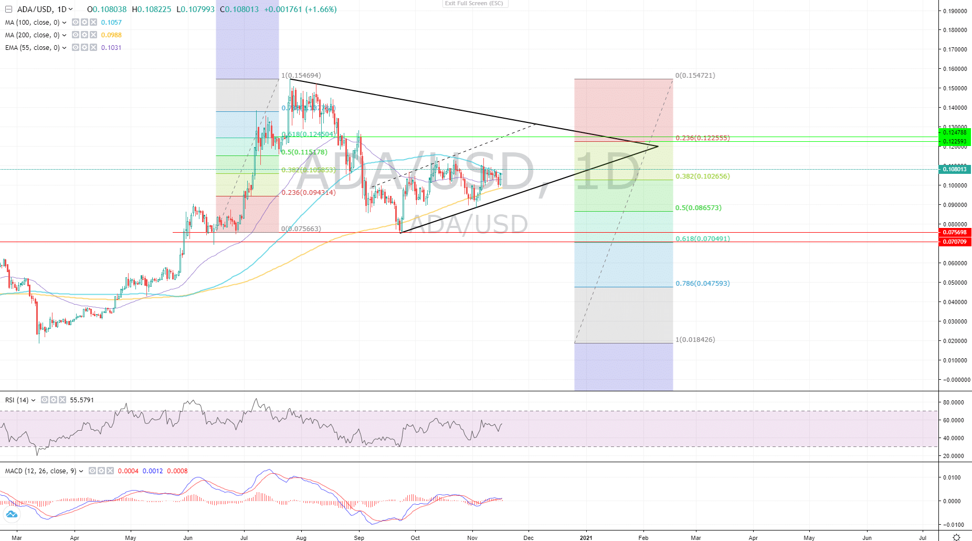Click the MACD line value 0.0012

pos(153,471)
